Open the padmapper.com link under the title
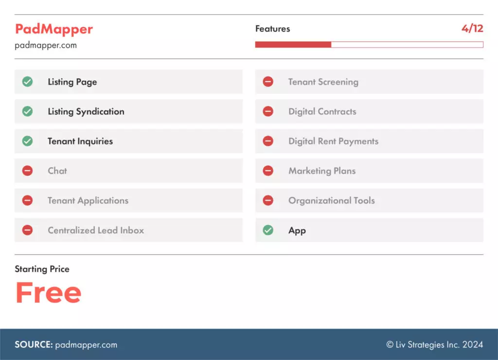Screen dimensions: 498x360 pyautogui.click(x=46, y=46)
